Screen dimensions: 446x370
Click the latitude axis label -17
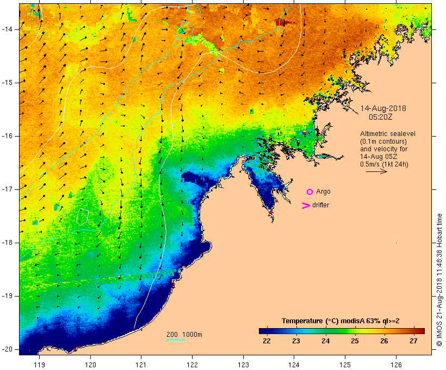7,189
